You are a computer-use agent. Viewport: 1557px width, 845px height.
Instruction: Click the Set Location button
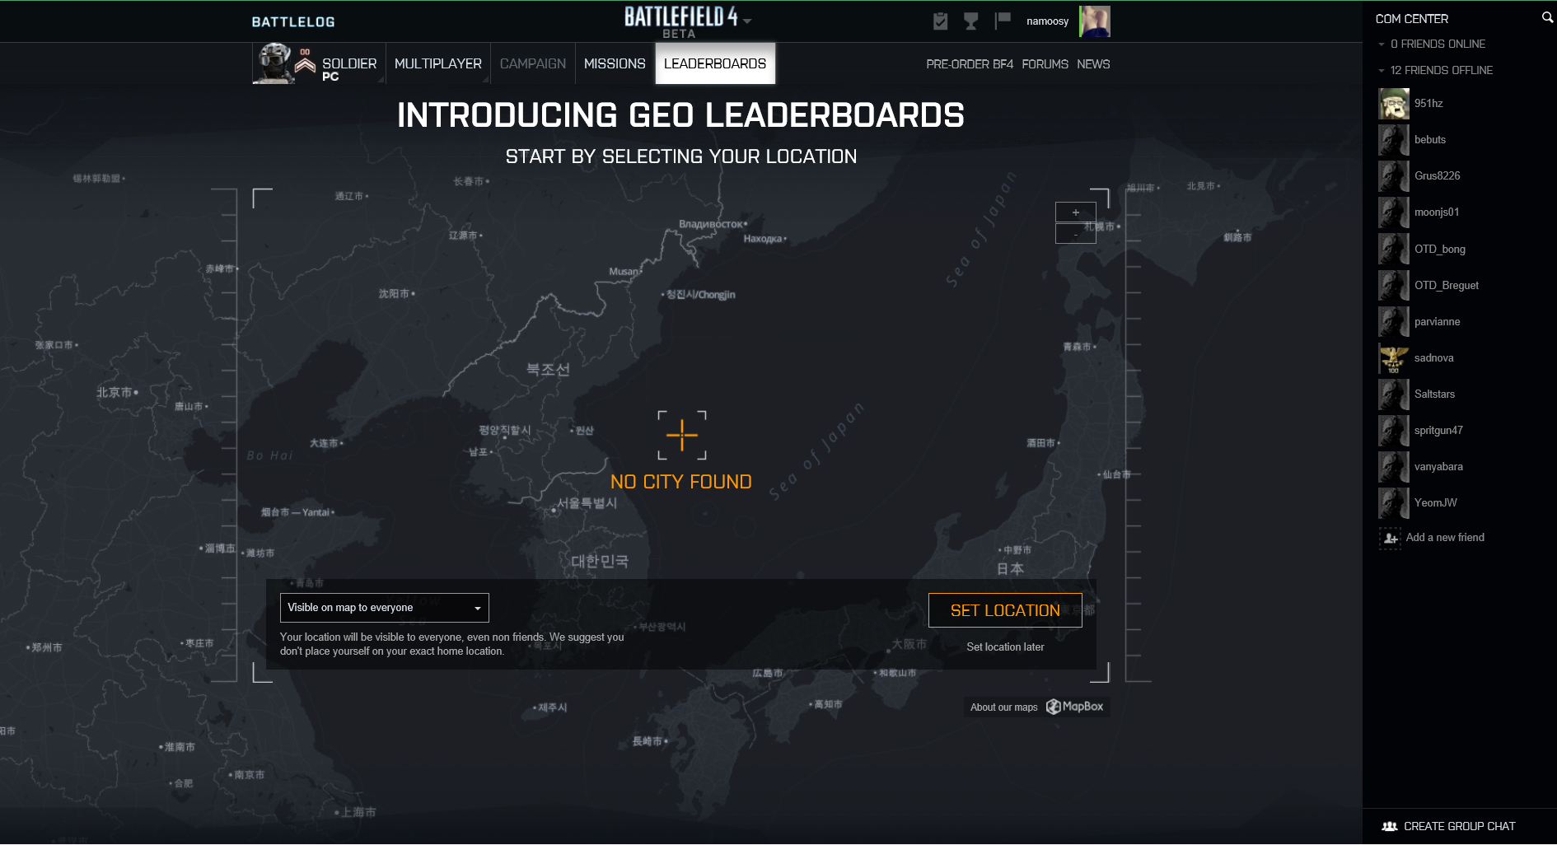pyautogui.click(x=1005, y=610)
